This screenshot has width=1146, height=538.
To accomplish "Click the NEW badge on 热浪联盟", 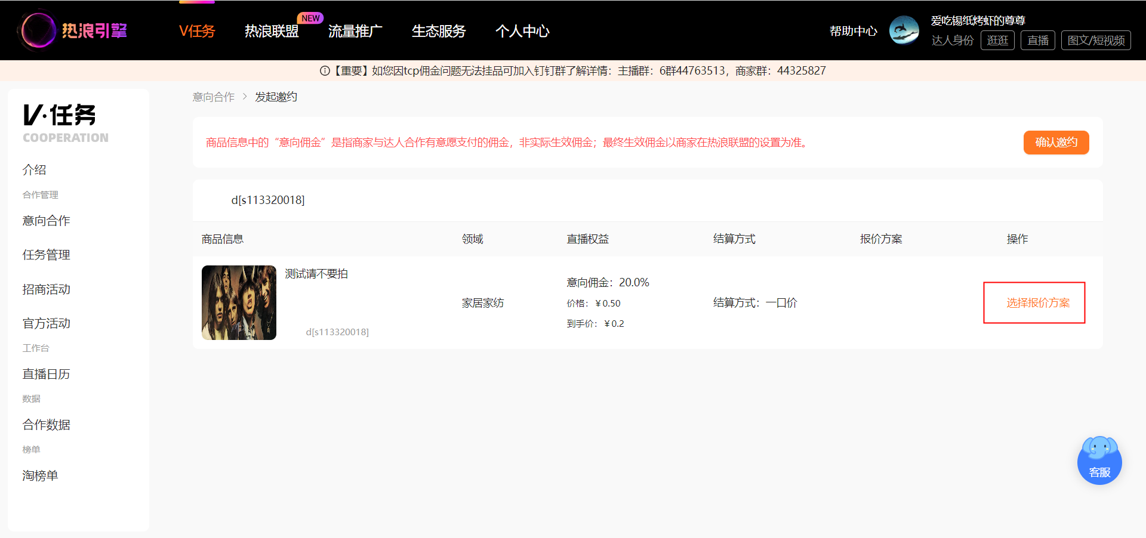I will [x=310, y=18].
